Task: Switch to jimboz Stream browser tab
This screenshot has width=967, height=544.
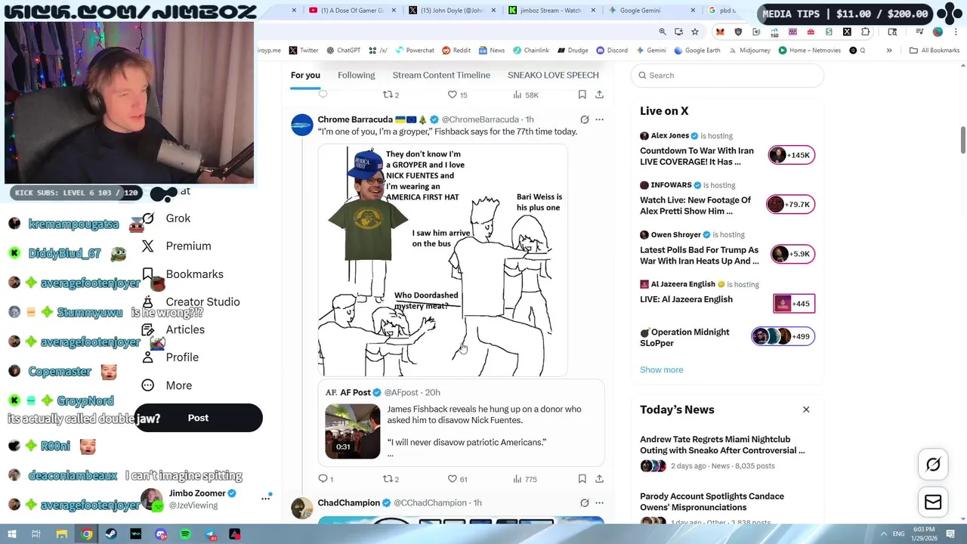Action: pos(551,11)
